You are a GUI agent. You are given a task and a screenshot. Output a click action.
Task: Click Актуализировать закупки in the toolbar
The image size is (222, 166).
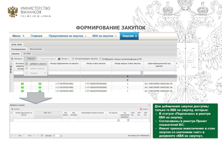(85, 59)
